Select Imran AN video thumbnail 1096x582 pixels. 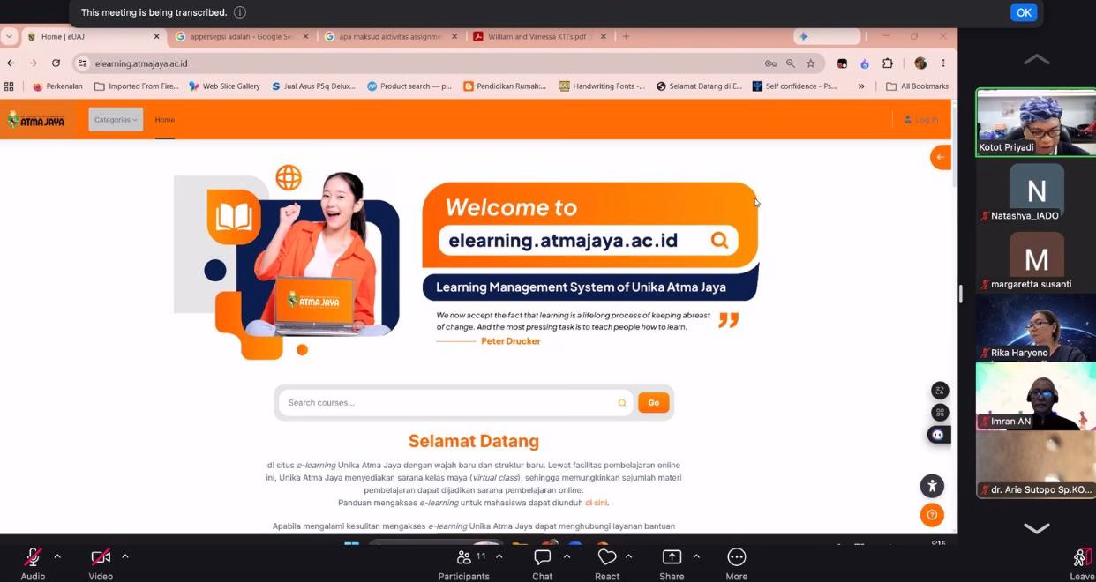coord(1036,396)
